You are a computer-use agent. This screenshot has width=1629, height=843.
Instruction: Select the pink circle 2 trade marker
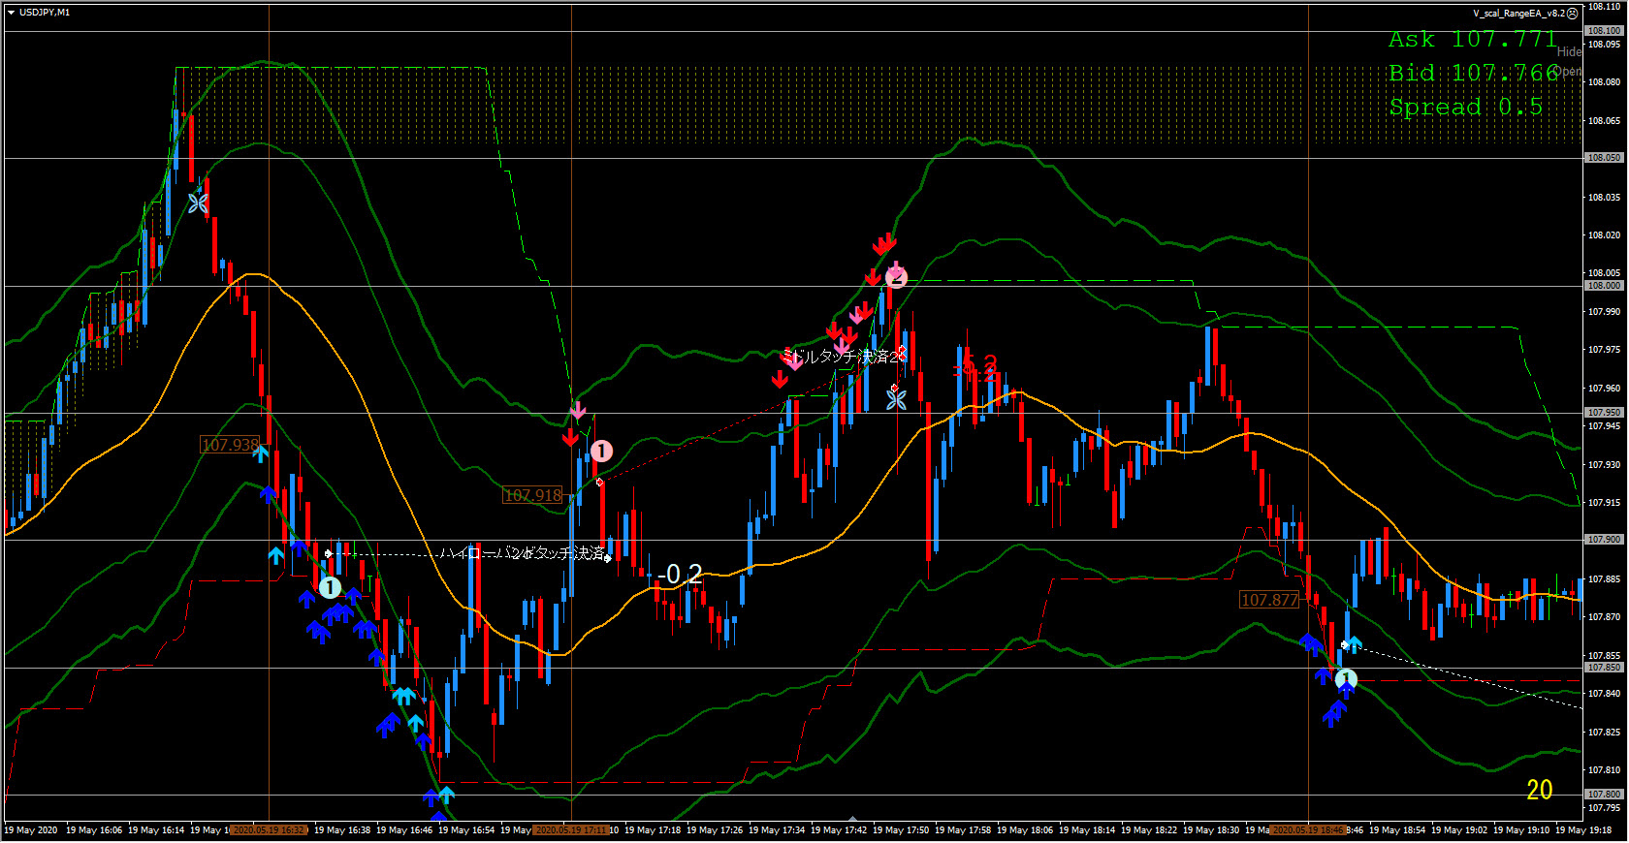pyautogui.click(x=896, y=277)
